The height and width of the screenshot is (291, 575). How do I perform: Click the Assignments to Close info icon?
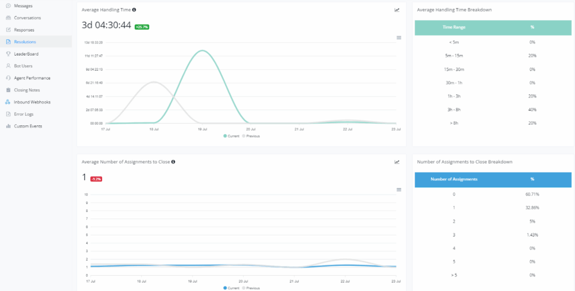click(x=173, y=162)
